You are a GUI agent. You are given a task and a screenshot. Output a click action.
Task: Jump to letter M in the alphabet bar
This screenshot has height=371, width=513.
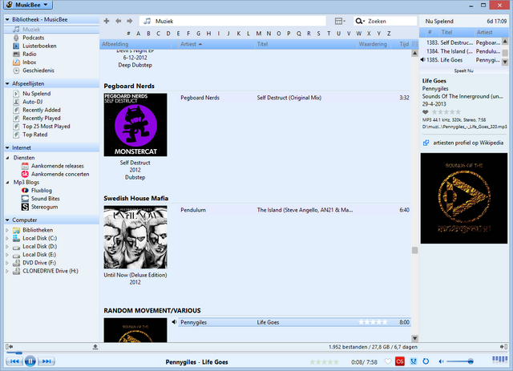click(x=258, y=34)
